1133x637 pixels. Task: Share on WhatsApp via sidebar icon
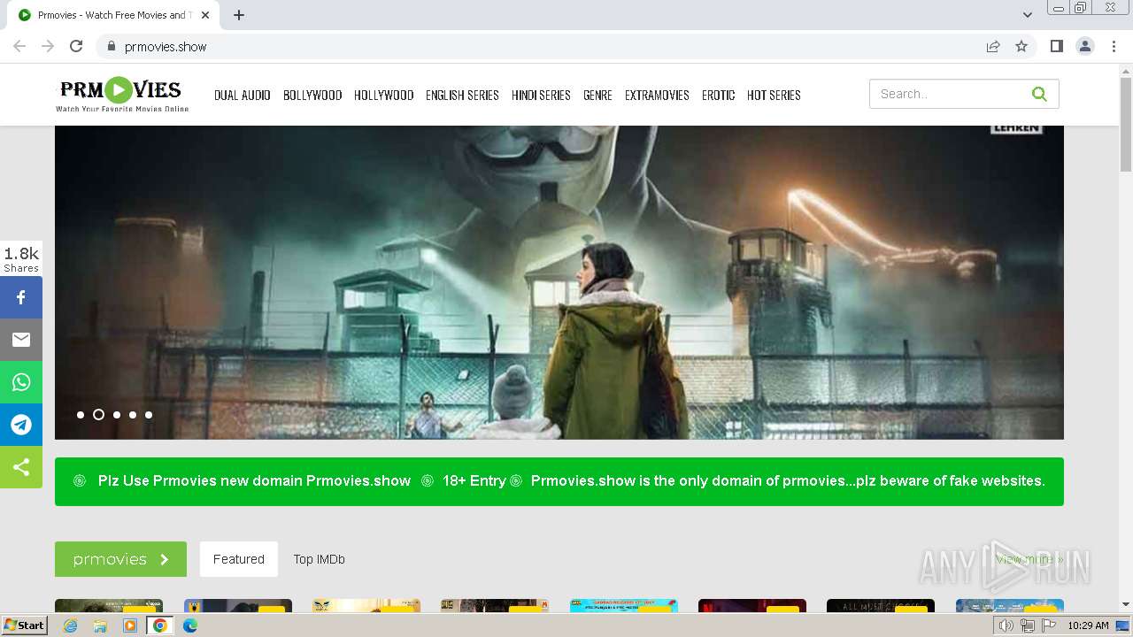(21, 382)
